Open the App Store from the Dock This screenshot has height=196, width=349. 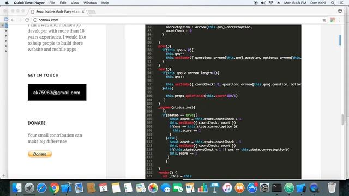point(252,188)
